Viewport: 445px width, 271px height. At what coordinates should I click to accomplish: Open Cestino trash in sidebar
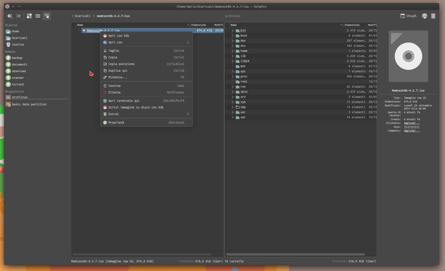click(18, 44)
